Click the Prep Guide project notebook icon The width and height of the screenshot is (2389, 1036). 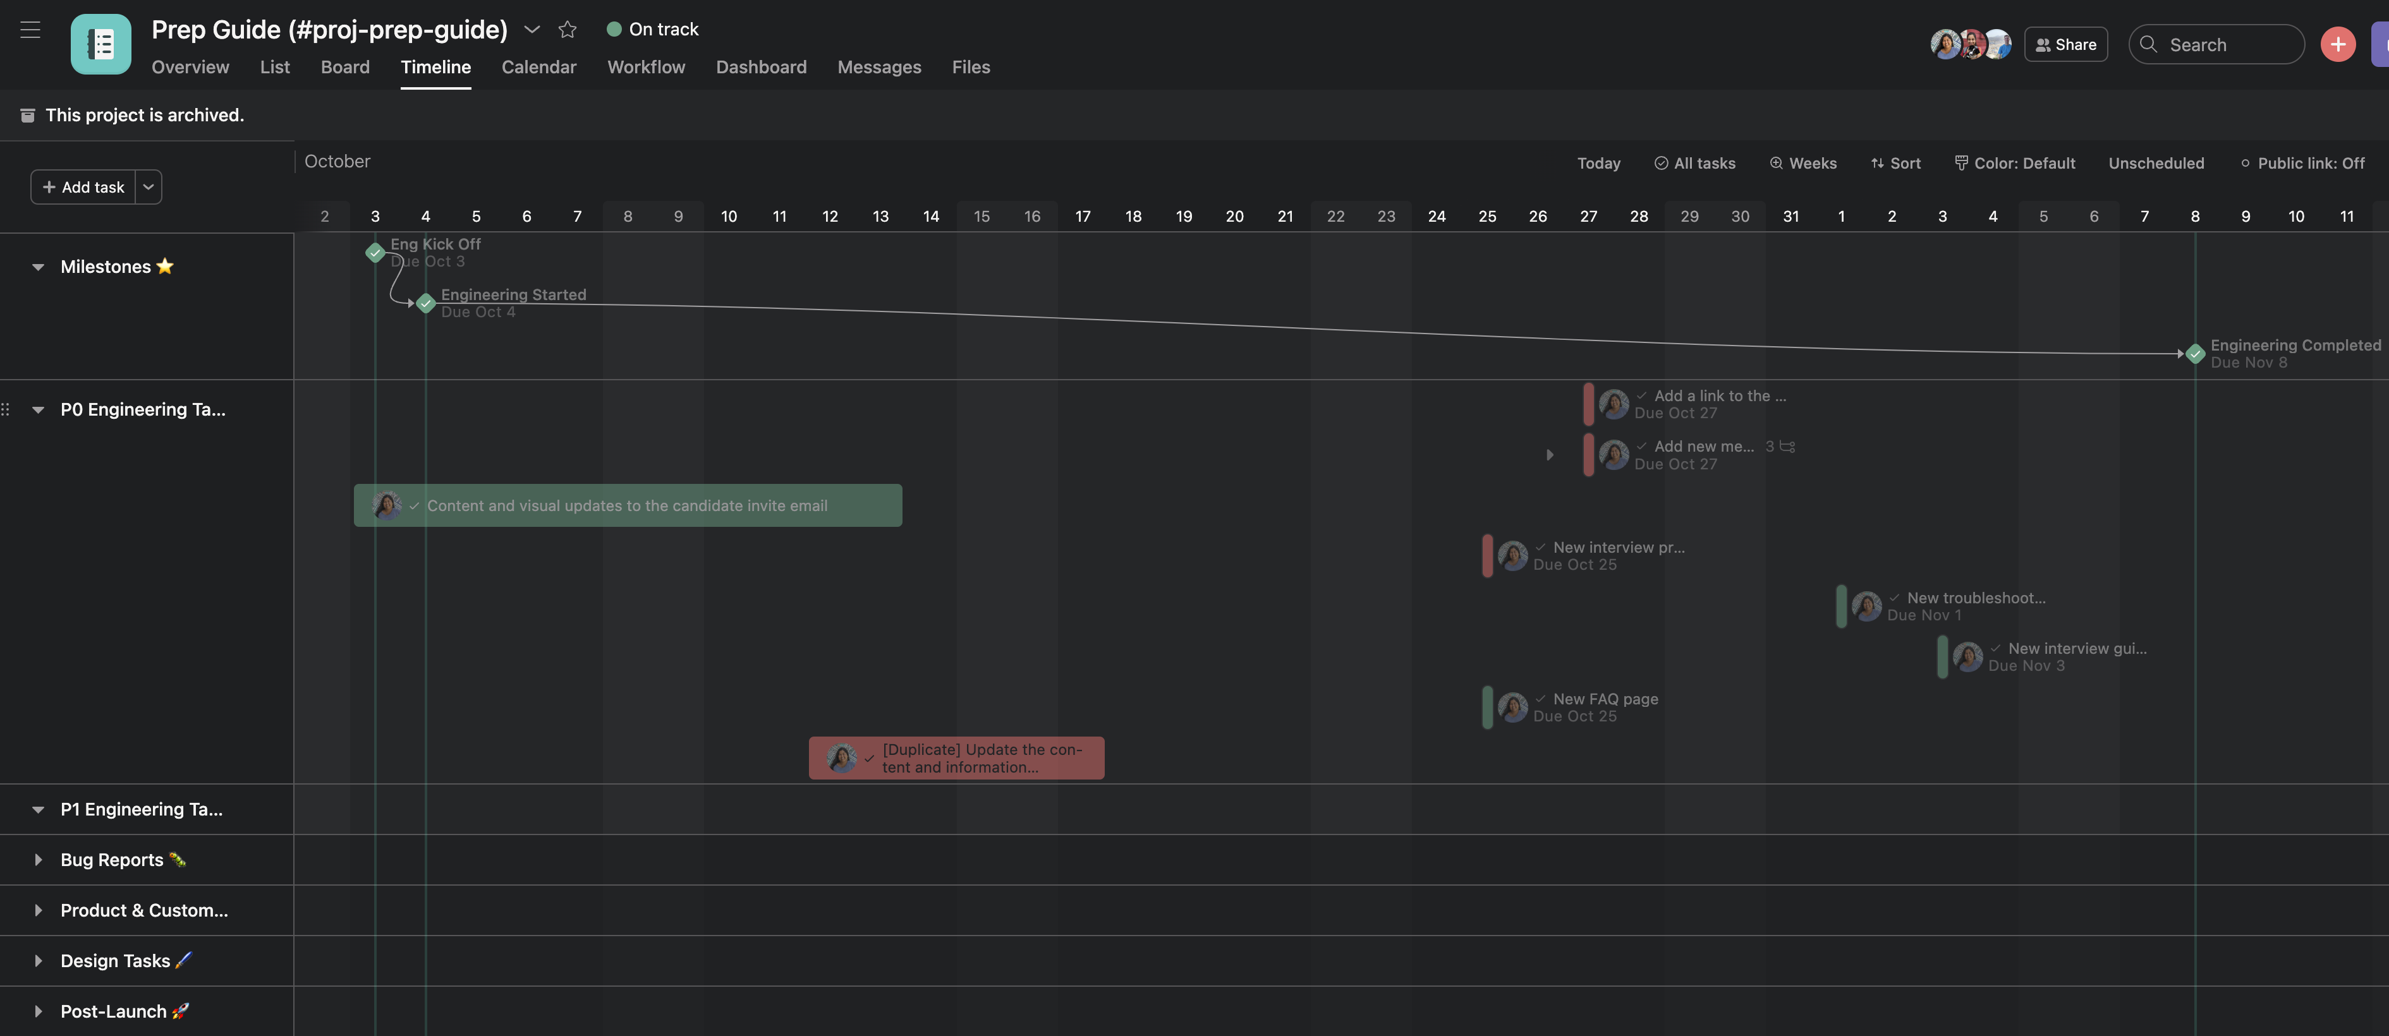pos(100,44)
